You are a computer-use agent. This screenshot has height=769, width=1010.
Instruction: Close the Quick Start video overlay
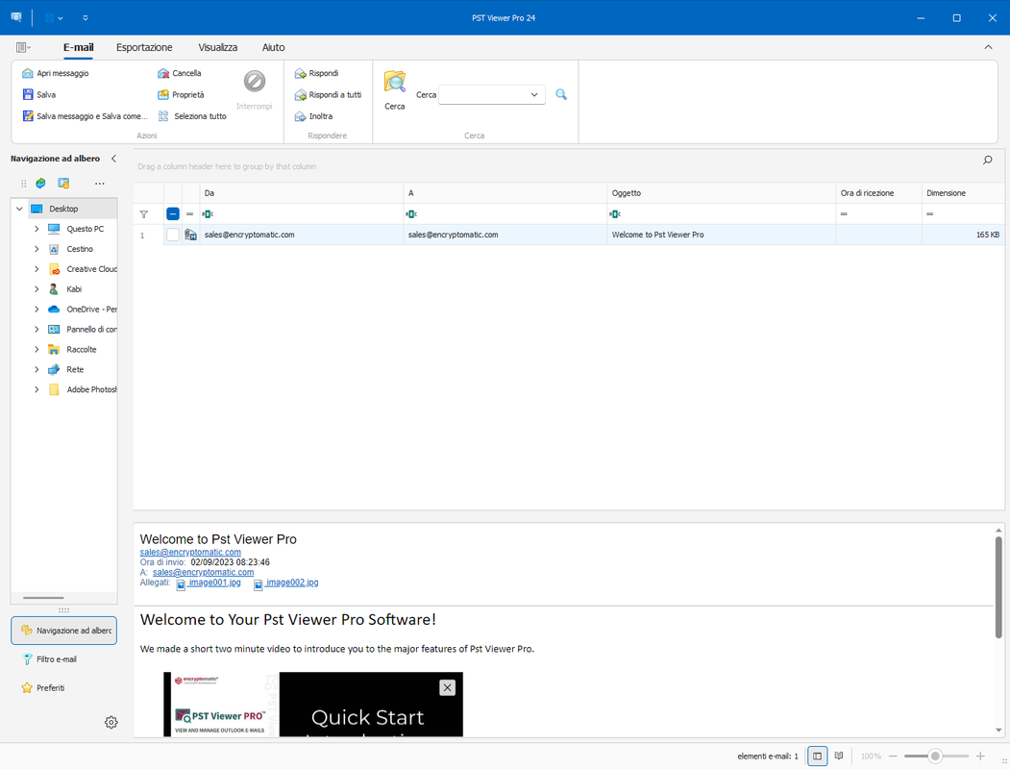pos(447,688)
